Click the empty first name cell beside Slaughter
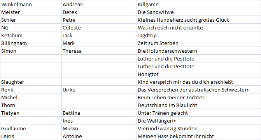Screen dimensions: 261x140 coord(99,82)
